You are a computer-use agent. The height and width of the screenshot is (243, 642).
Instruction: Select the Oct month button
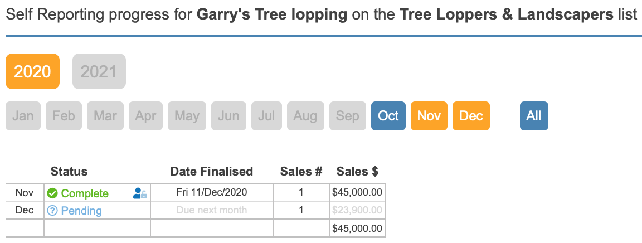point(388,116)
